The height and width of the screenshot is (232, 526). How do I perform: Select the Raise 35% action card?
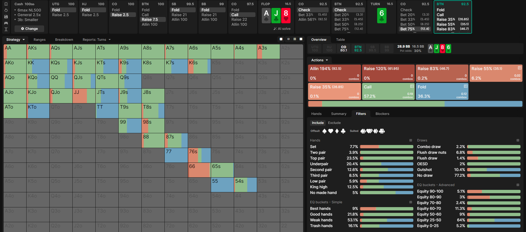click(334, 91)
